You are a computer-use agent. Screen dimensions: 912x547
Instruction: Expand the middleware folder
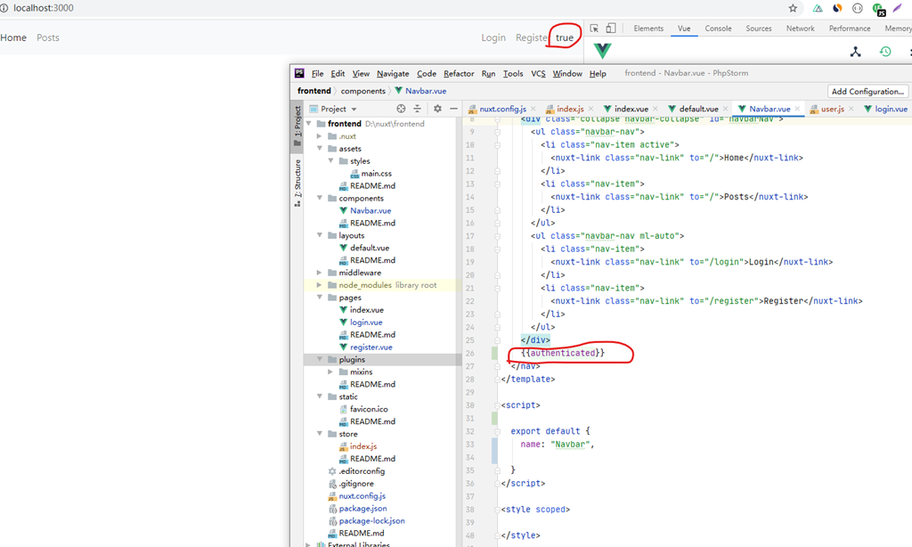pyautogui.click(x=320, y=273)
